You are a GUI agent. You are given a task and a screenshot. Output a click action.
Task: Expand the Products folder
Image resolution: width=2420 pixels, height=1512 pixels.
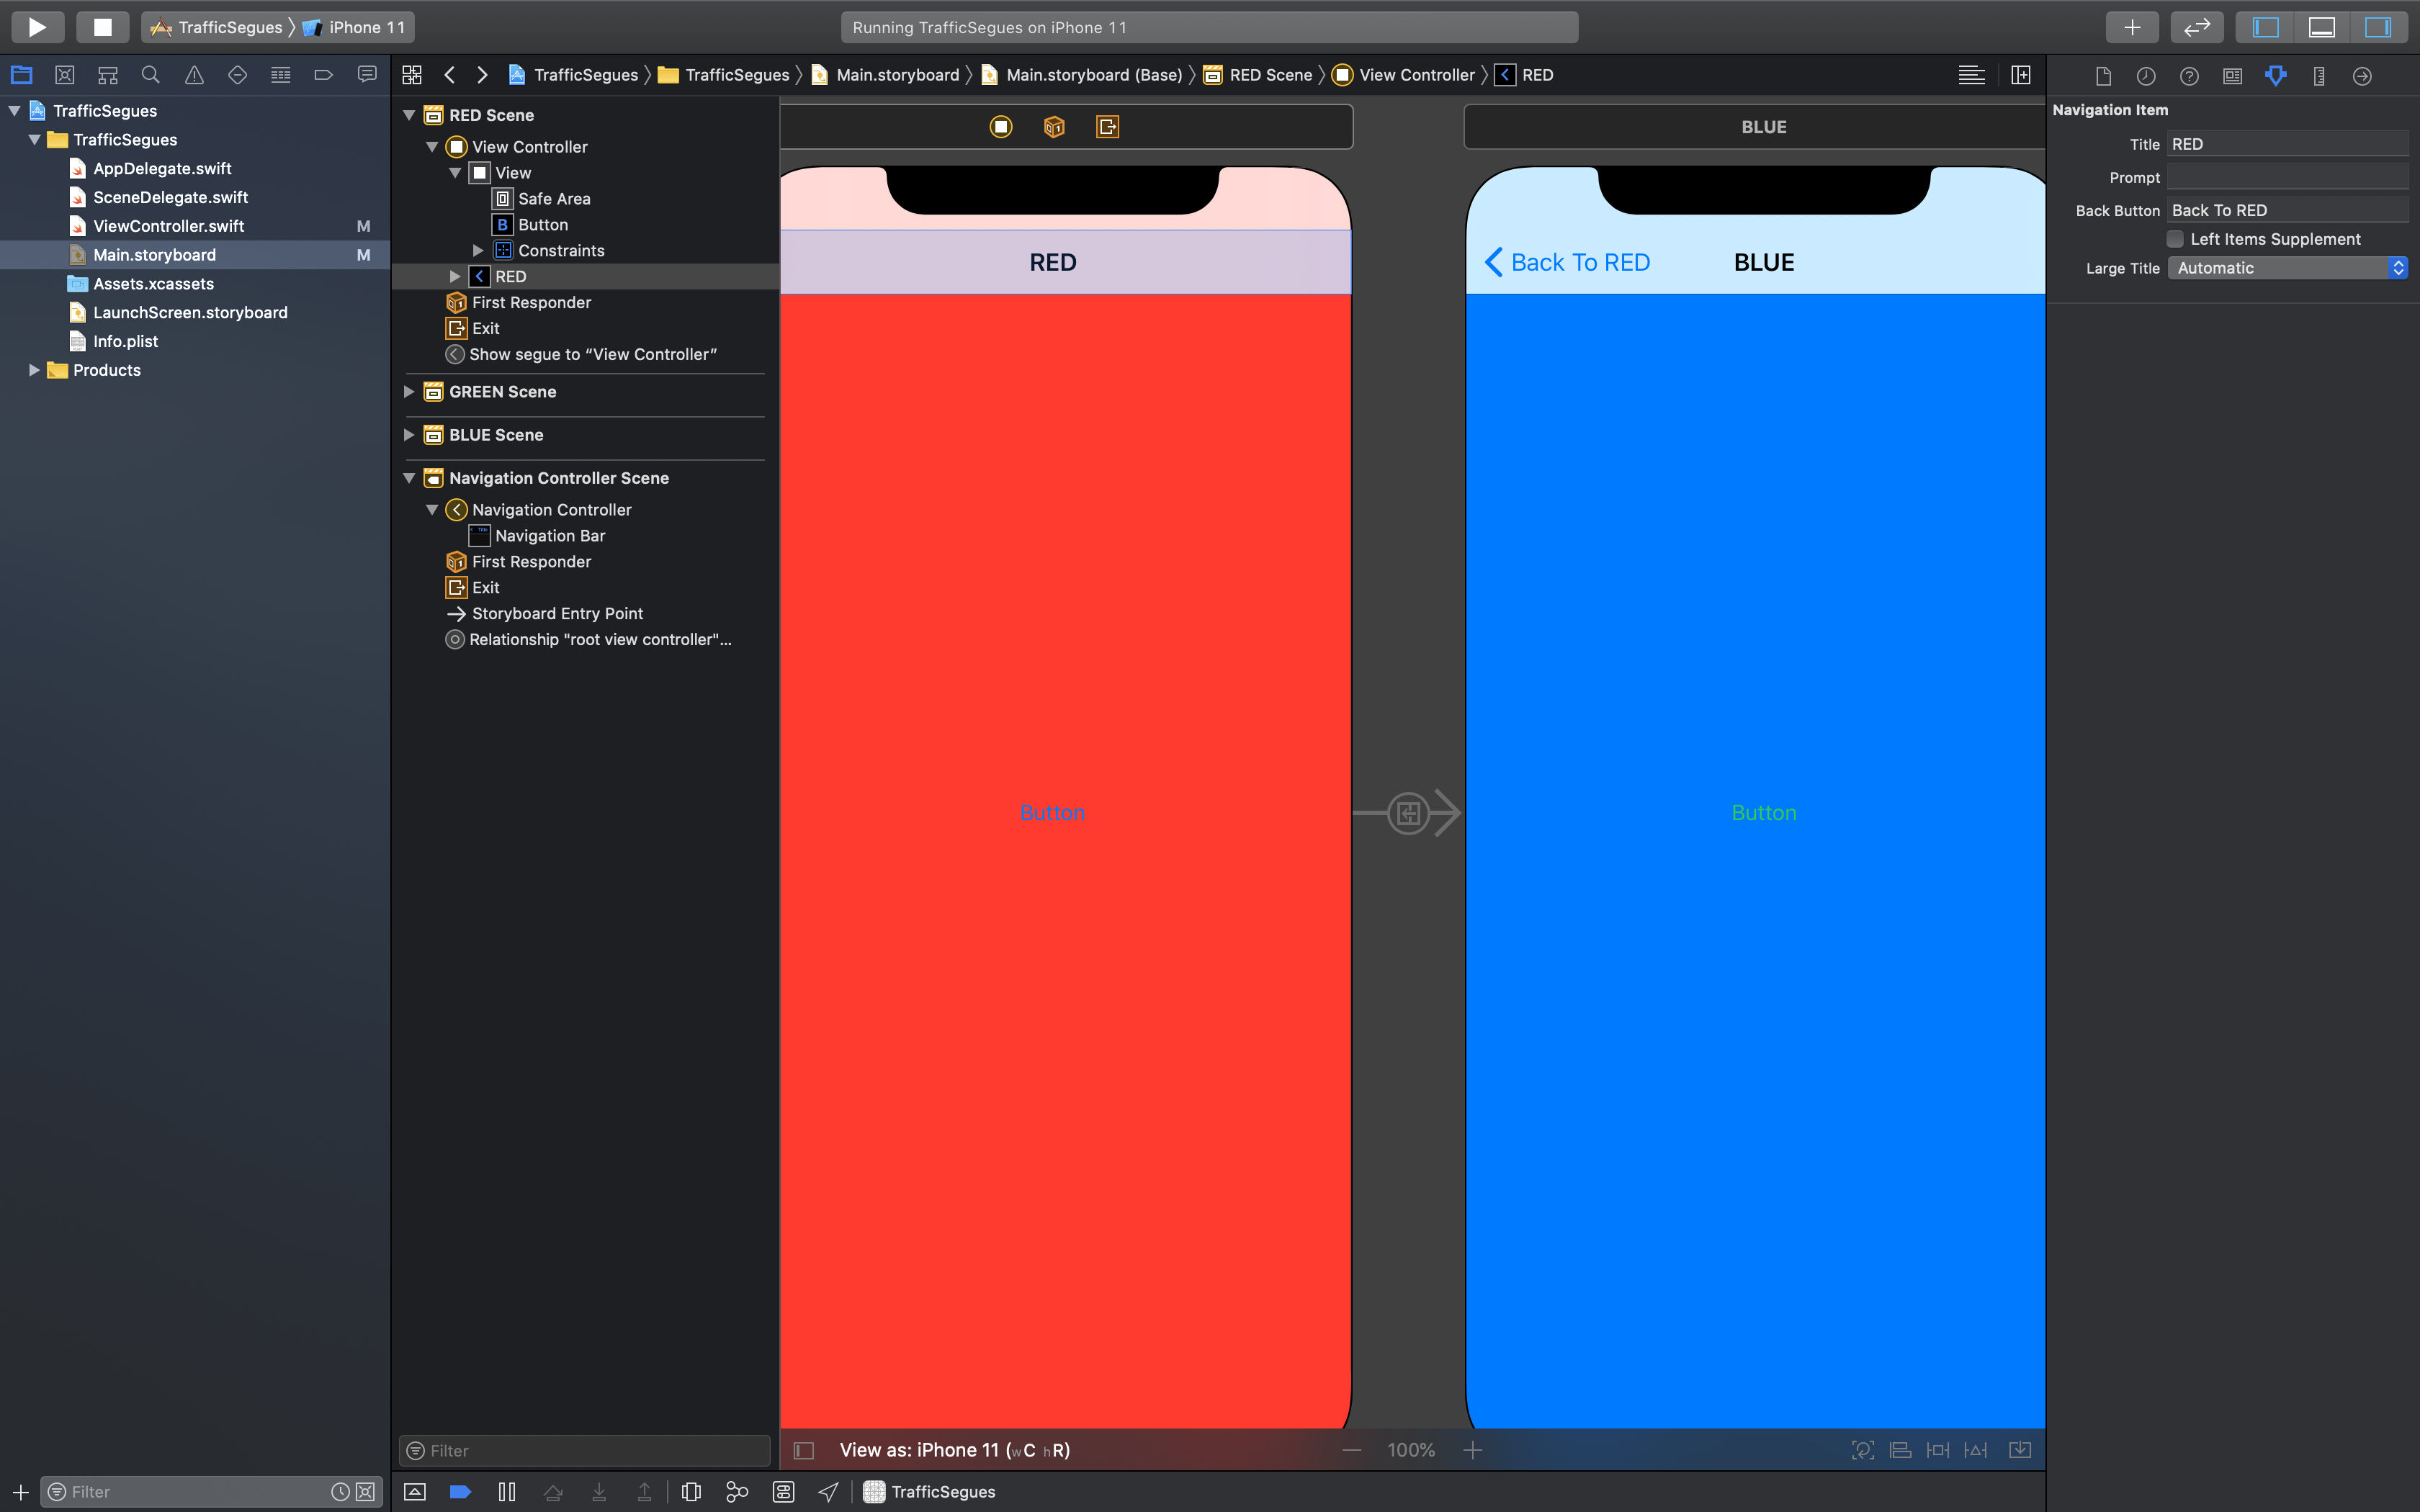[x=34, y=370]
